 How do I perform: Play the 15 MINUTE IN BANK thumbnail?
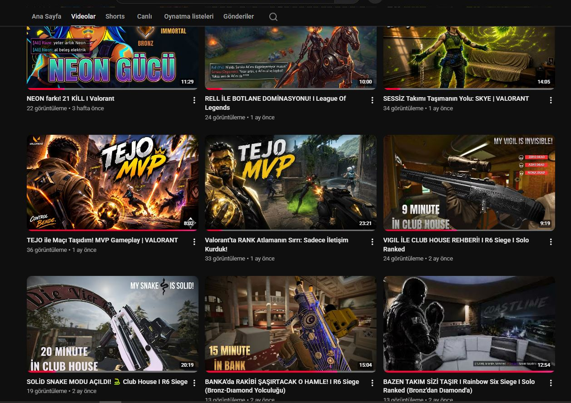point(290,324)
